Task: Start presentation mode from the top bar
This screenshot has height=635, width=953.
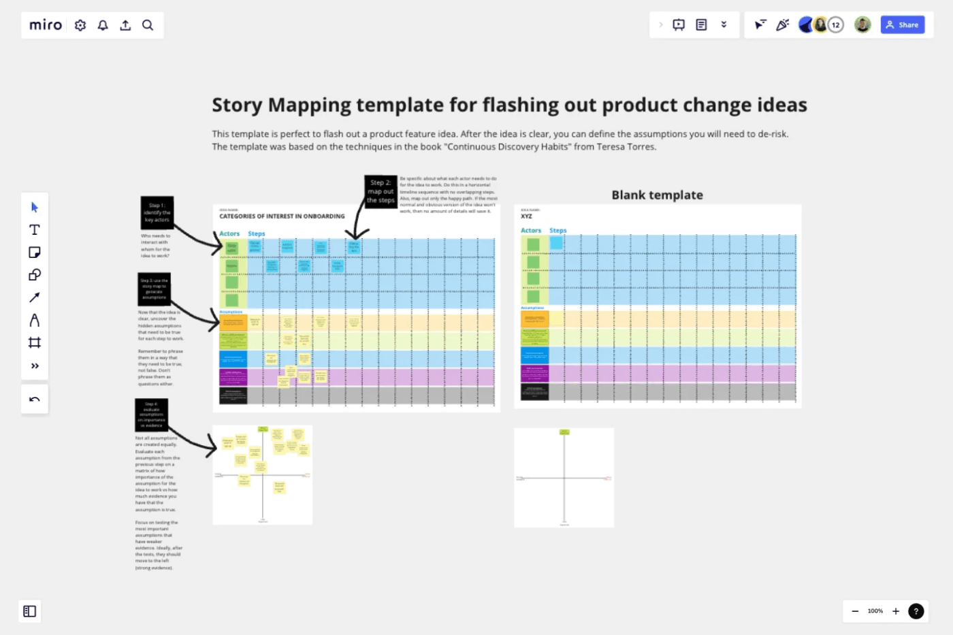Action: pyautogui.click(x=679, y=25)
